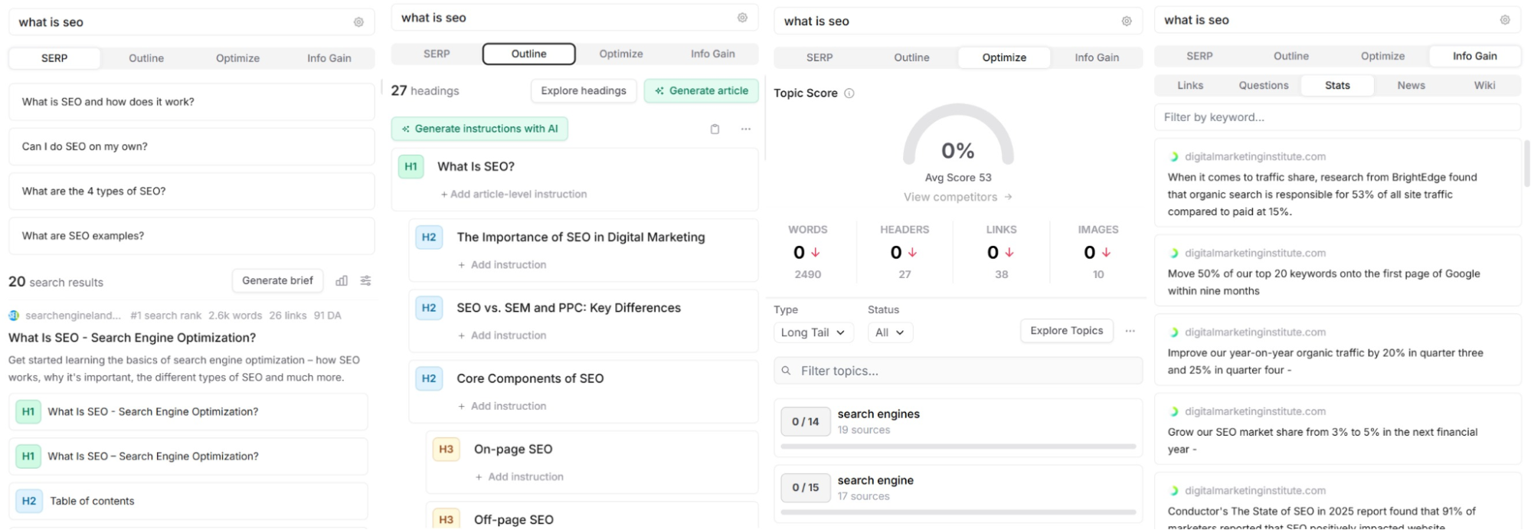Click the 0% Topic Score gauge
Screen dimensions: 1531x530
point(958,135)
